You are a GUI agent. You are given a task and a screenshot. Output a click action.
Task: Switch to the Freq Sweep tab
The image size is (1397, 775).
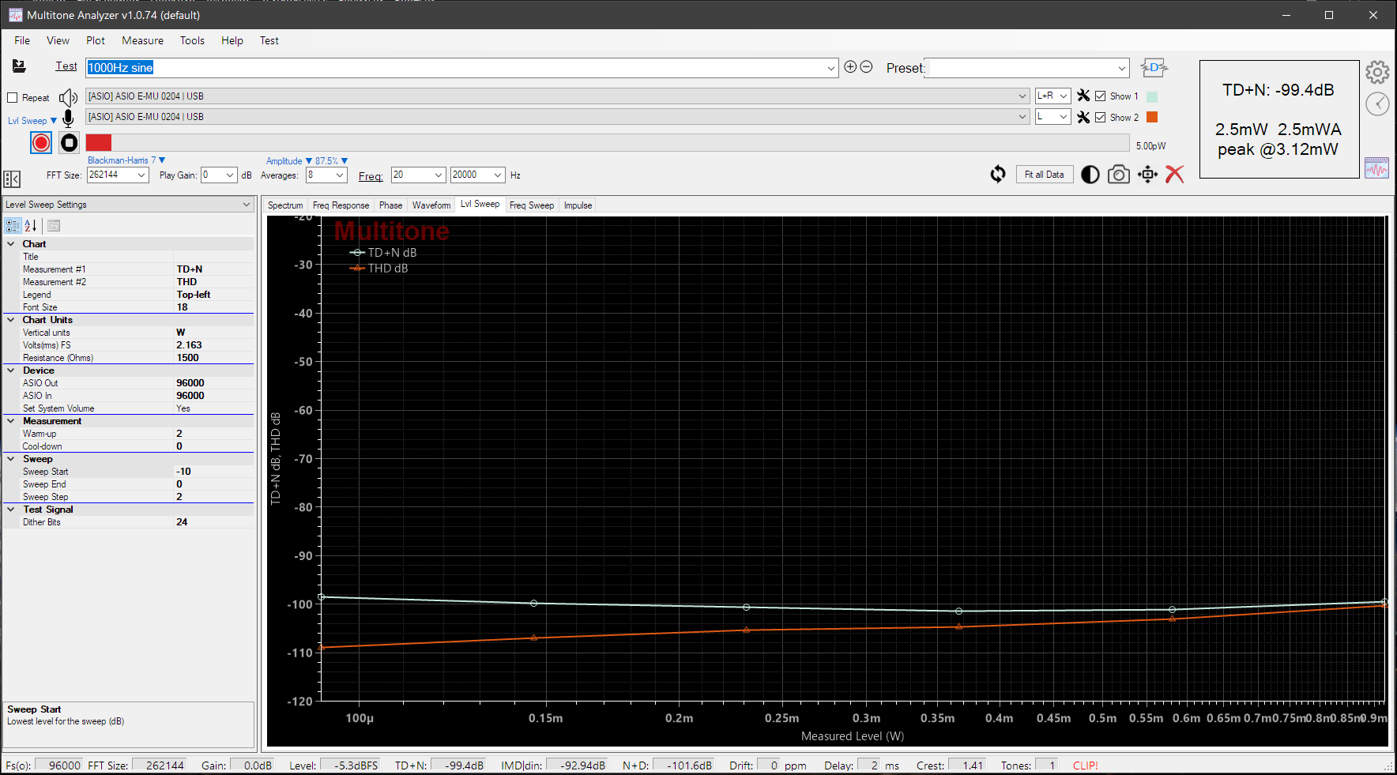532,205
